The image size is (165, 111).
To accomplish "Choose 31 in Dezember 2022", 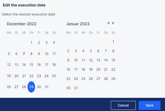I will coord(47,87).
